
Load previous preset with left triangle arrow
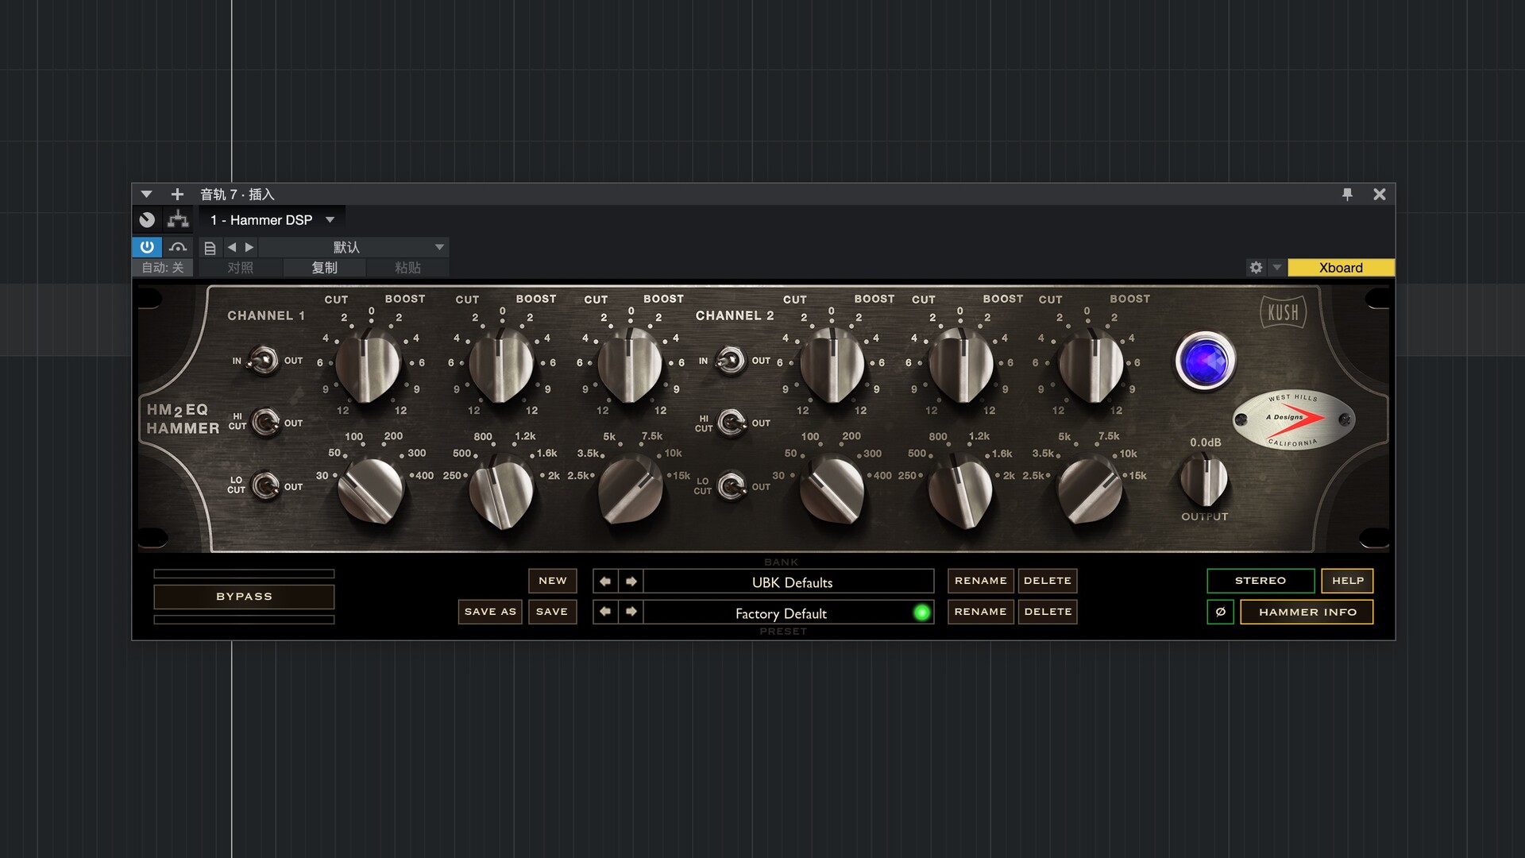click(x=232, y=247)
